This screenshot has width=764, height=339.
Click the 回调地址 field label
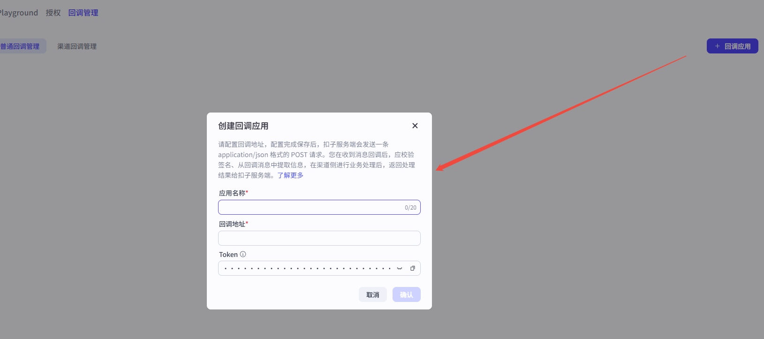pyautogui.click(x=232, y=224)
